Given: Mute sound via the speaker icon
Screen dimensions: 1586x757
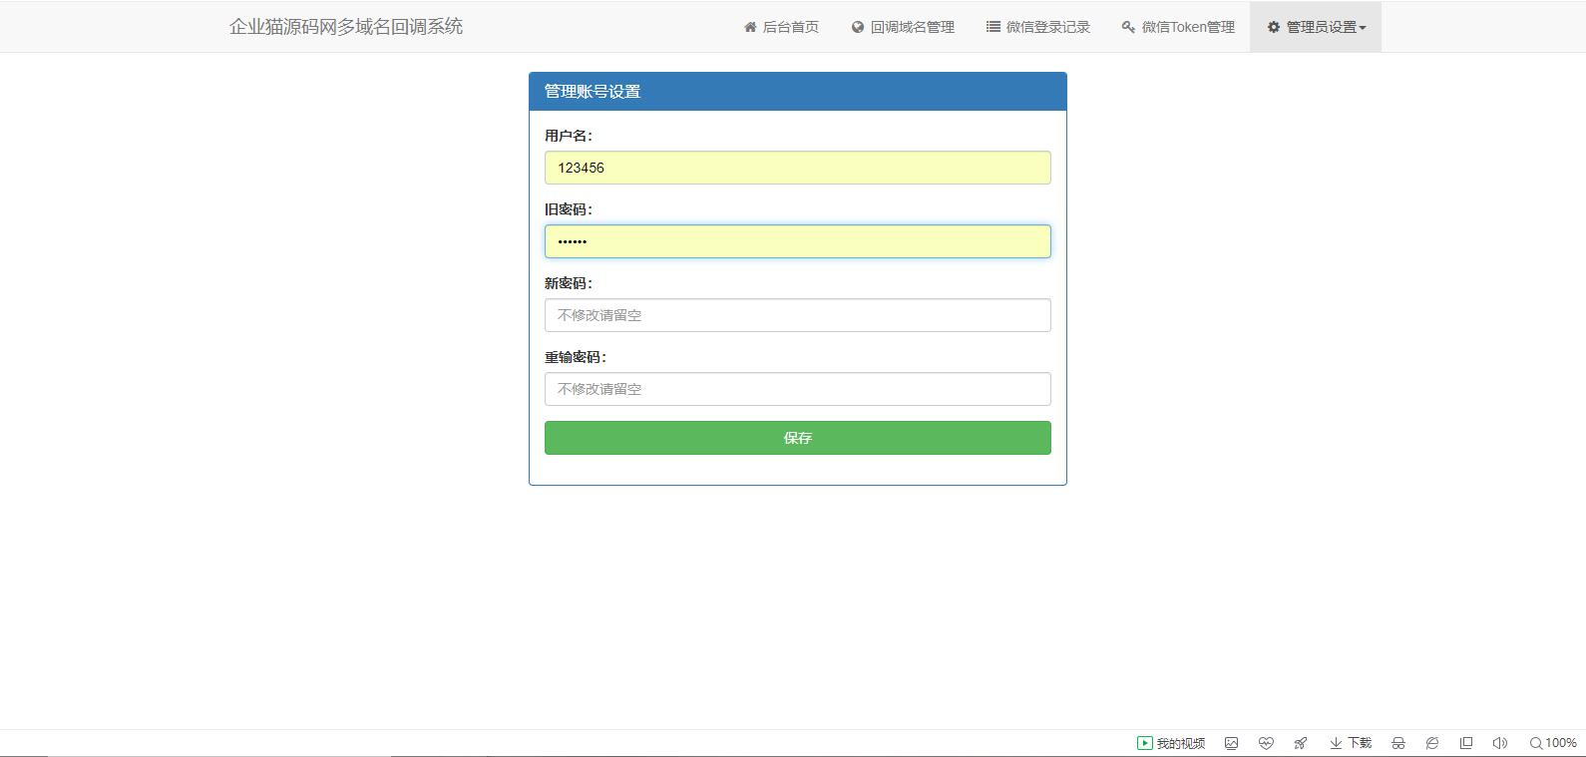Looking at the screenshot, I should coord(1499,743).
